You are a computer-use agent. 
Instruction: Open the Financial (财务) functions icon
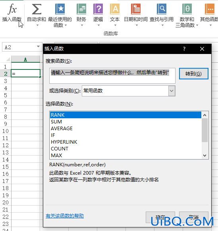[x=81, y=9]
